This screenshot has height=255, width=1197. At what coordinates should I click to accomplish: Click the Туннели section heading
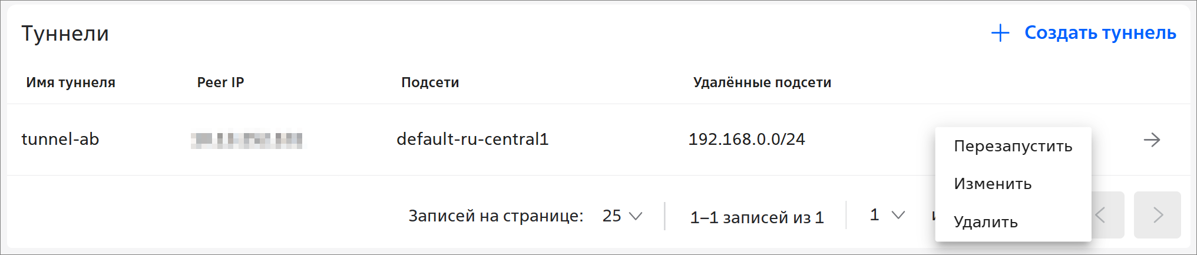(x=65, y=34)
